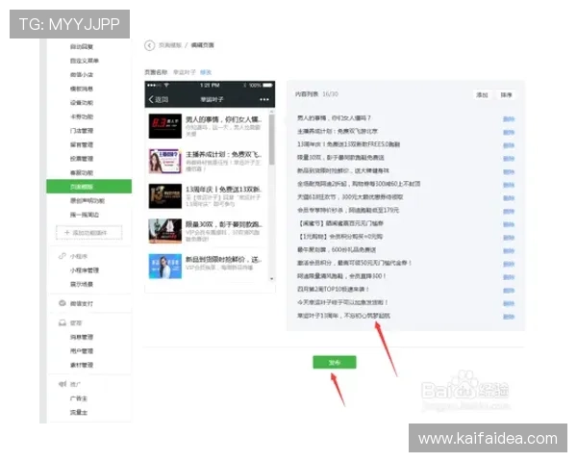This screenshot has height=462, width=577.
Task: Click the 限量30双 article thumbnail
Action: 165,231
